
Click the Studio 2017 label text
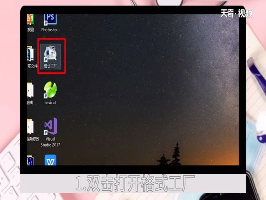tap(50, 145)
